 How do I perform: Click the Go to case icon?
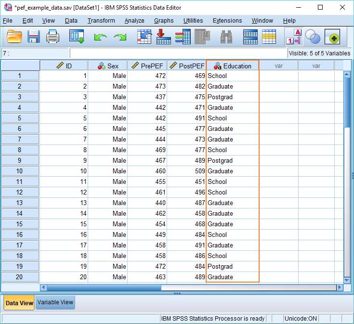pos(144,37)
